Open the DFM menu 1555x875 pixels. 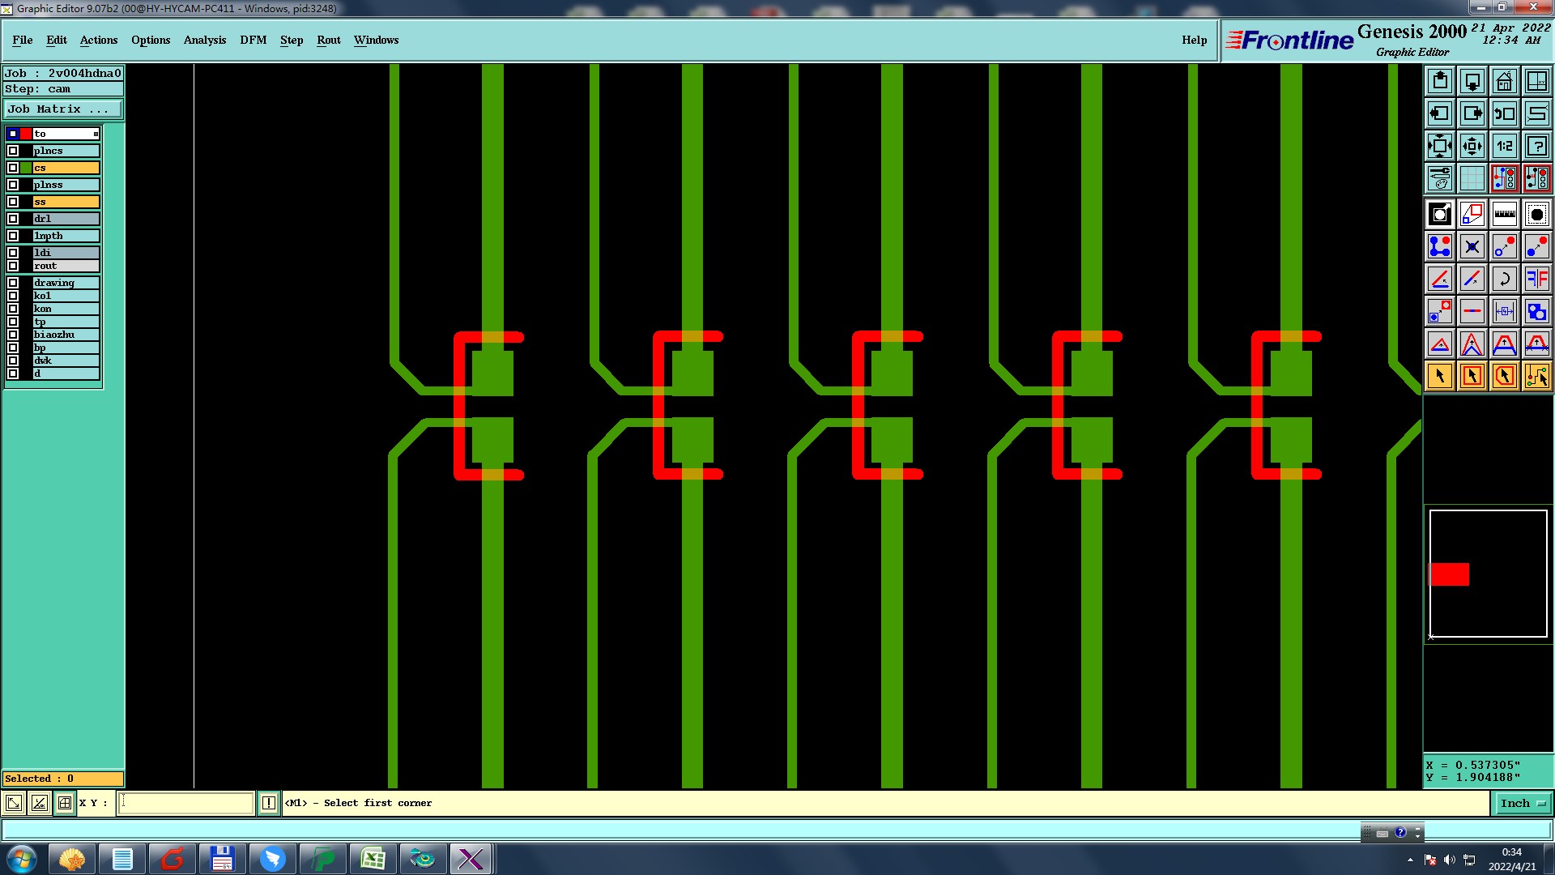(x=253, y=40)
